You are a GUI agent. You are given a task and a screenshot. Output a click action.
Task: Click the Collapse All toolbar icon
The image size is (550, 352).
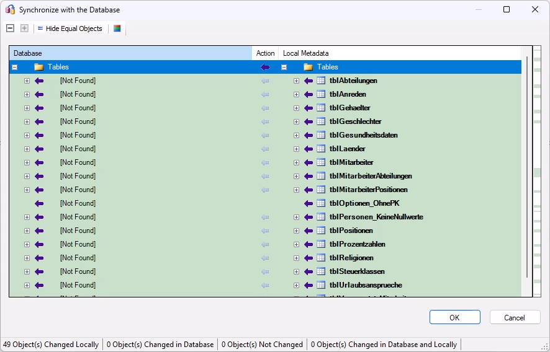click(10, 29)
